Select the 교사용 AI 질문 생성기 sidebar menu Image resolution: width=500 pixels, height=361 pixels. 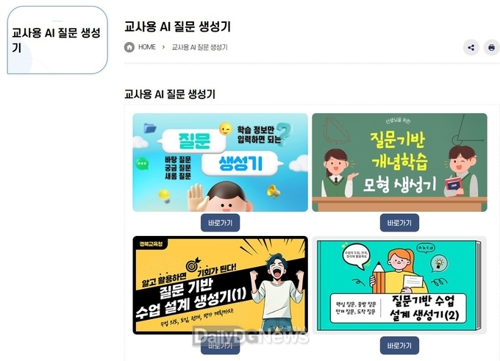point(57,40)
